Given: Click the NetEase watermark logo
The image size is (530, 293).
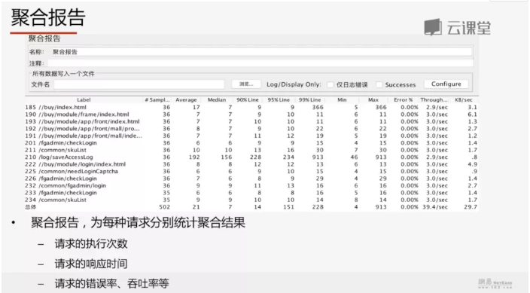Looking at the screenshot, I should (495, 283).
